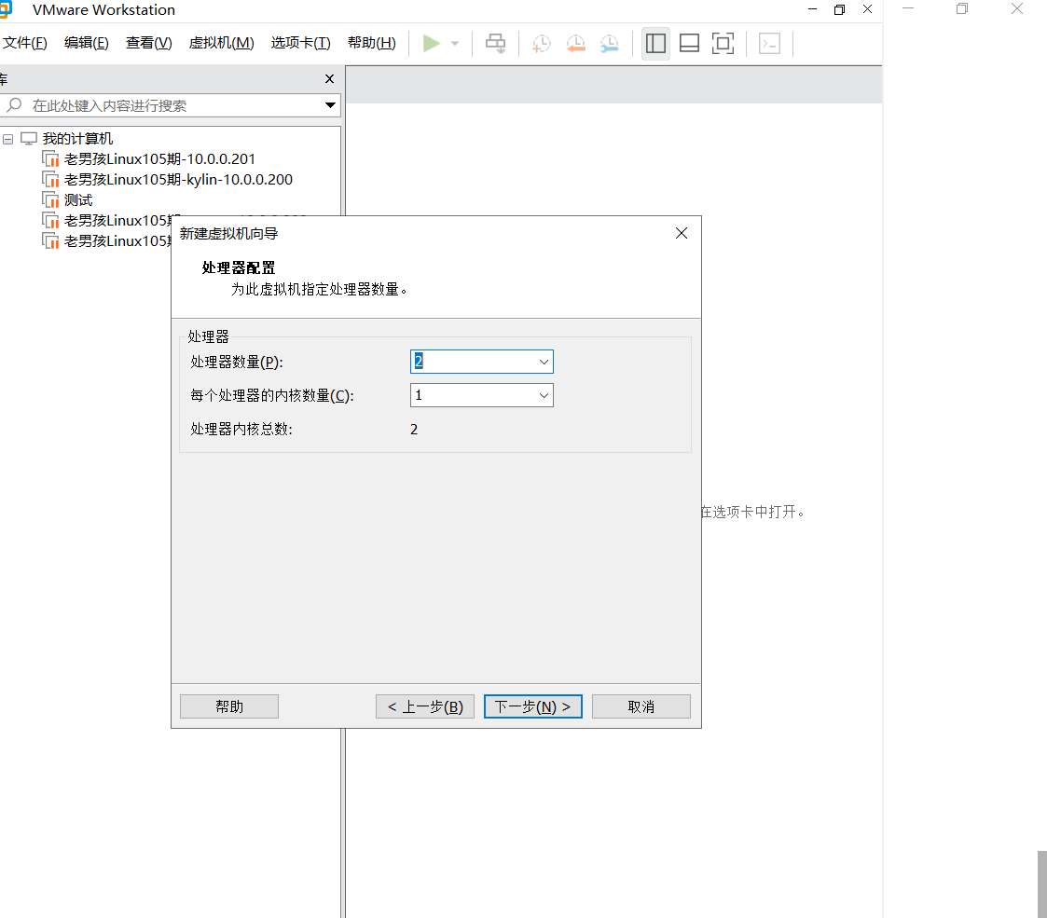Click the outer window scrollbar thumb
Screen dimensions: 1047x918
coord(1041,884)
